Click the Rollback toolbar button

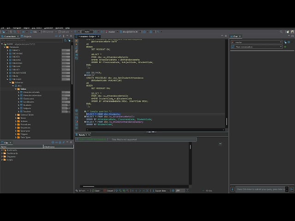point(64,32)
